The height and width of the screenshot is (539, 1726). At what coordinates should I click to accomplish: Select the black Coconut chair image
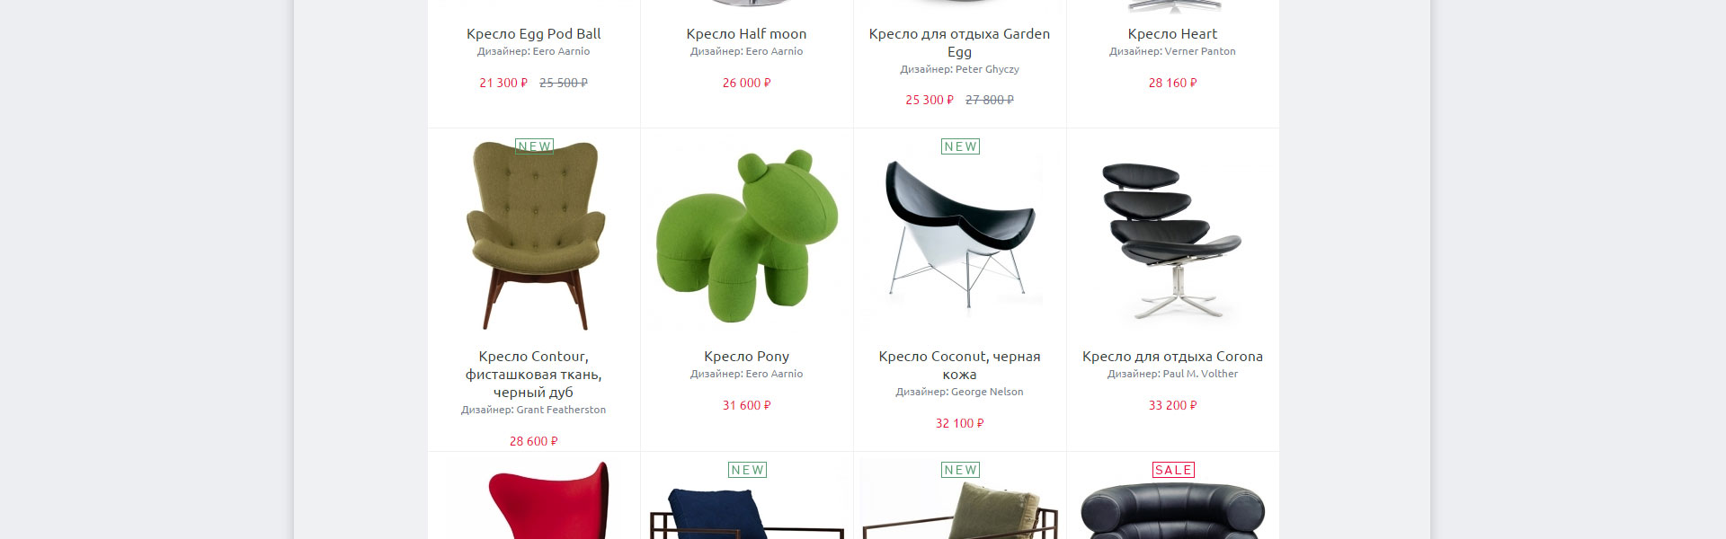point(960,235)
